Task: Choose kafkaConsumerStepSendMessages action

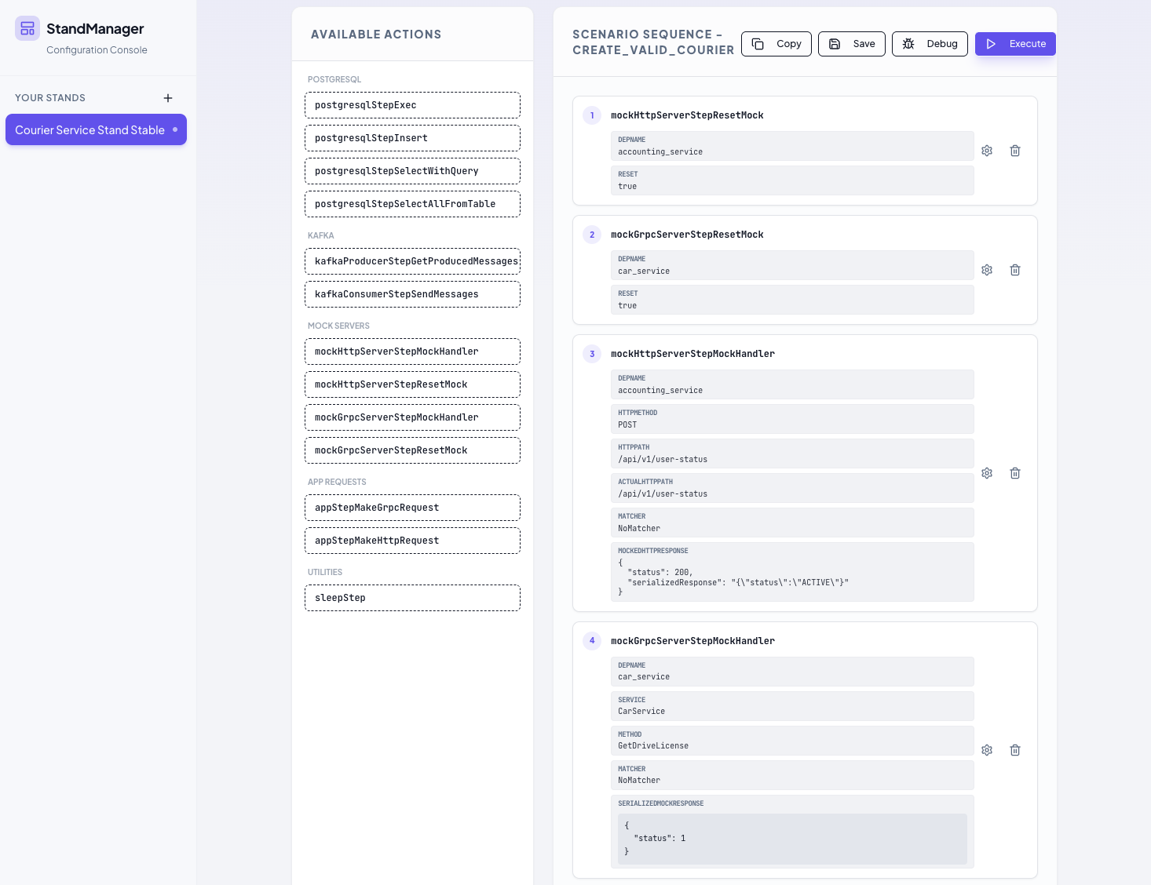Action: click(412, 294)
